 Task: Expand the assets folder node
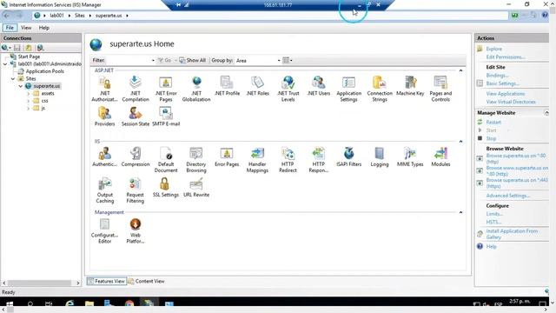pyautogui.click(x=29, y=93)
